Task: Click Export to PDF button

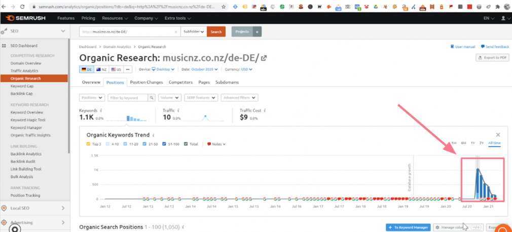Action: (492, 57)
